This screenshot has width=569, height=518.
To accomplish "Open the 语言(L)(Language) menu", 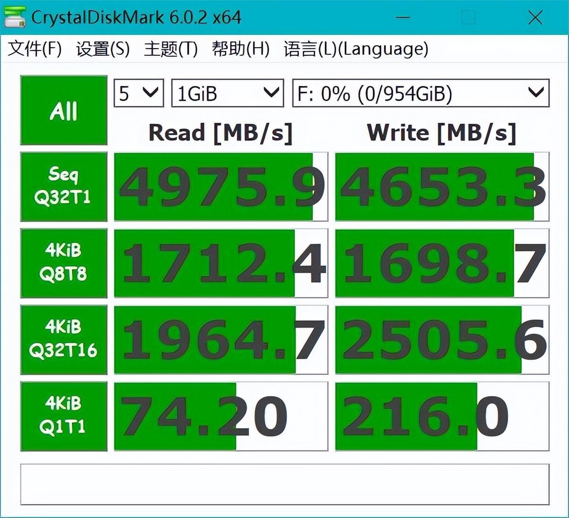I will [x=356, y=49].
